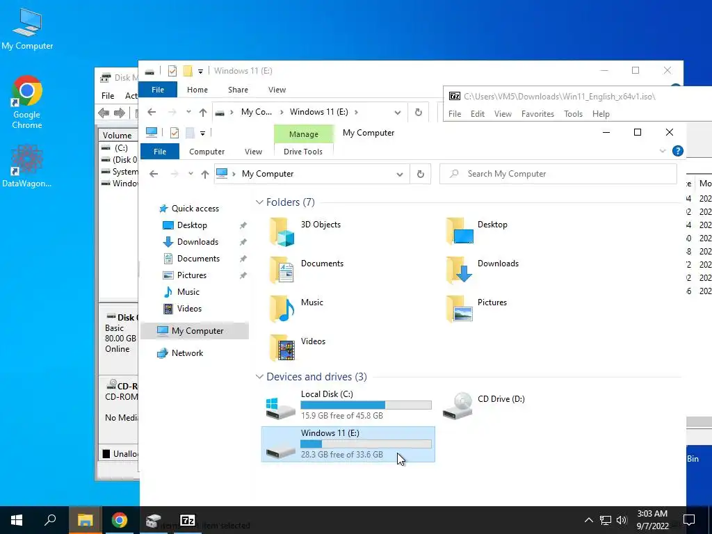Open the Computer ribbon tab

point(207,152)
